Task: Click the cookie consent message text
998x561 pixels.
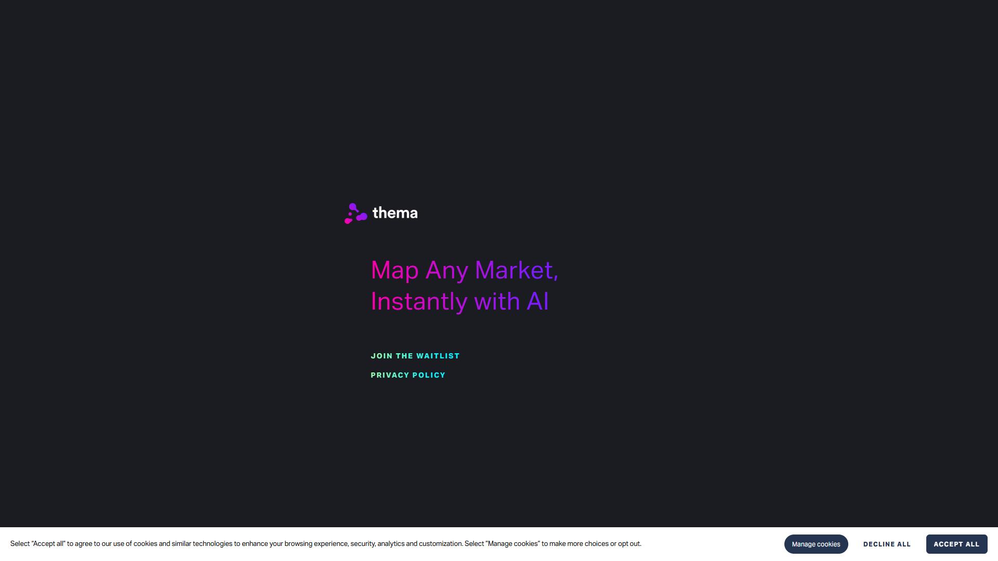Action: (326, 544)
